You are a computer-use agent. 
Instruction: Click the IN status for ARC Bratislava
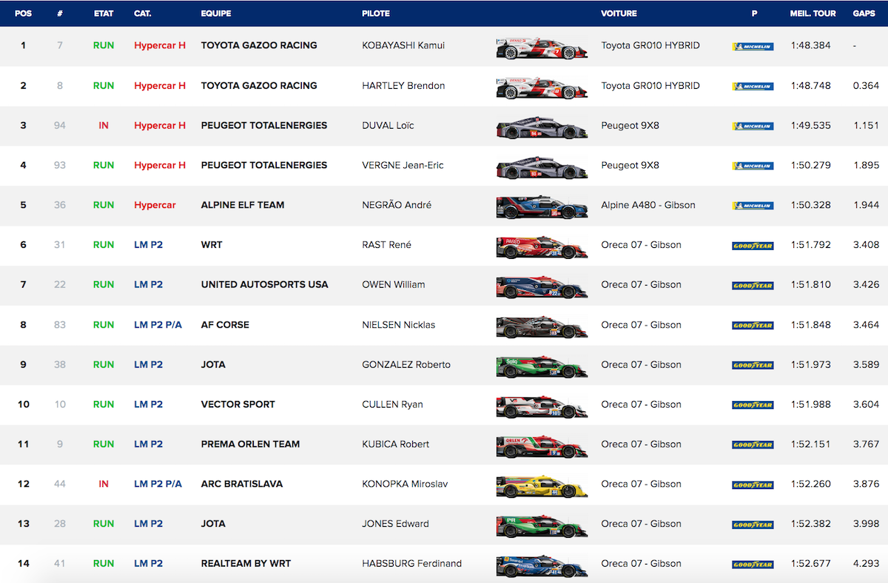point(104,484)
